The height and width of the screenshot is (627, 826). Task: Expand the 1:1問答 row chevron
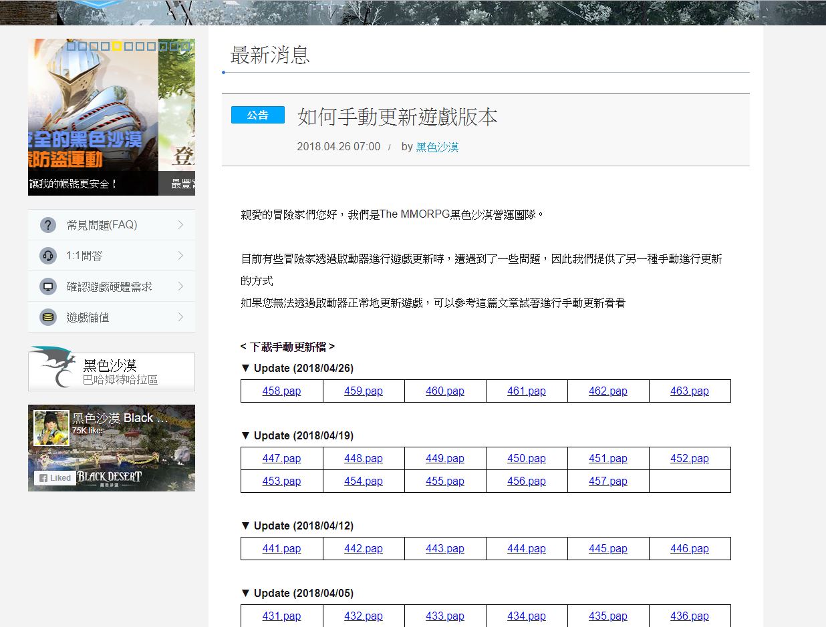[x=180, y=256]
